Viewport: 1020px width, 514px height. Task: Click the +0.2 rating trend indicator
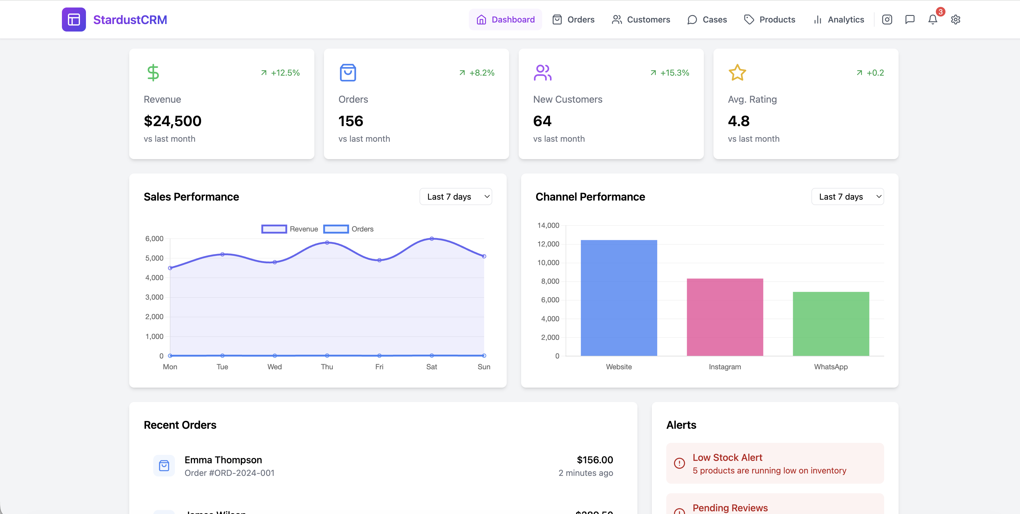click(870, 73)
